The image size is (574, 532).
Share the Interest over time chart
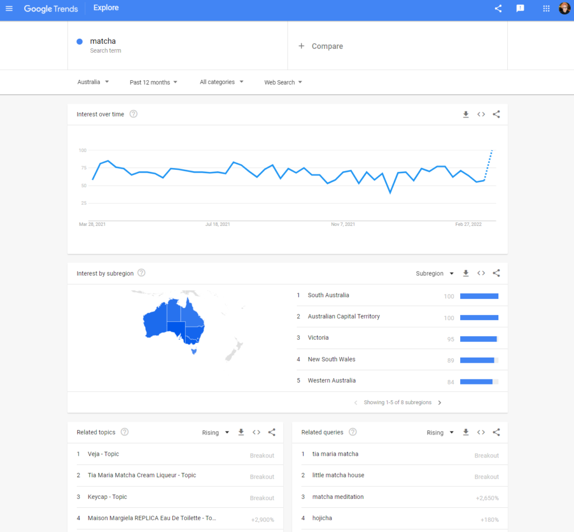point(497,114)
